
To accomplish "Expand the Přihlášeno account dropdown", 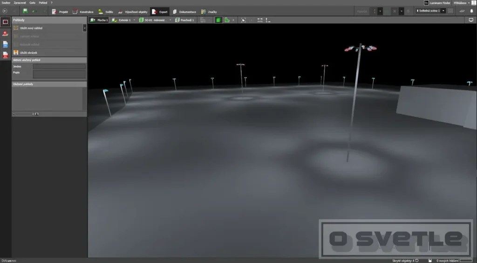I will 469,3.
